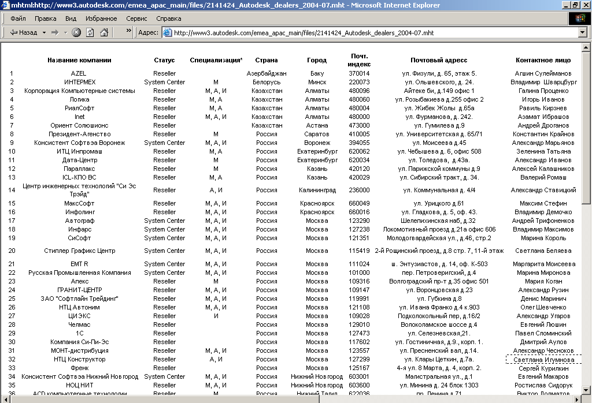Click country cell Азербайджан
Viewport: 592px width, 403px height.
pos(267,73)
